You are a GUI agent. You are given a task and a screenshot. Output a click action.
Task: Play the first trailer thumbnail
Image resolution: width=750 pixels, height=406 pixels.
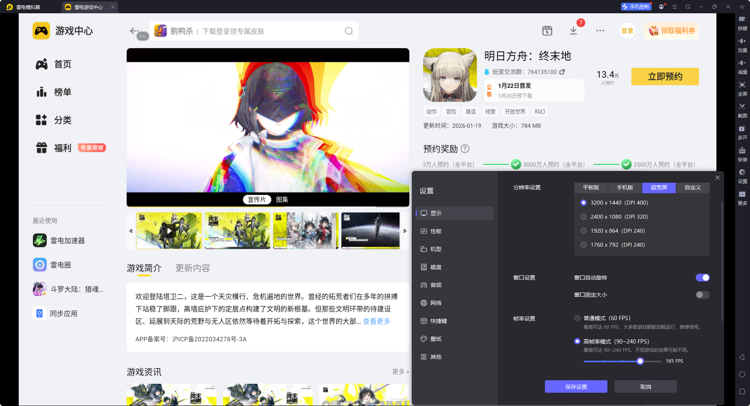point(169,231)
